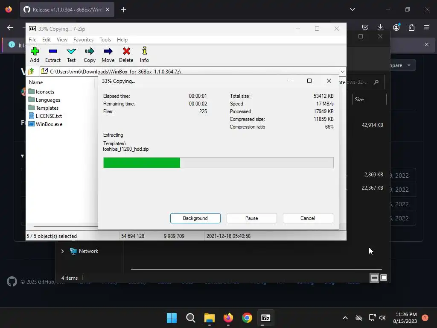The height and width of the screenshot is (328, 437).
Task: Open the Edit menu
Action: pyautogui.click(x=46, y=40)
